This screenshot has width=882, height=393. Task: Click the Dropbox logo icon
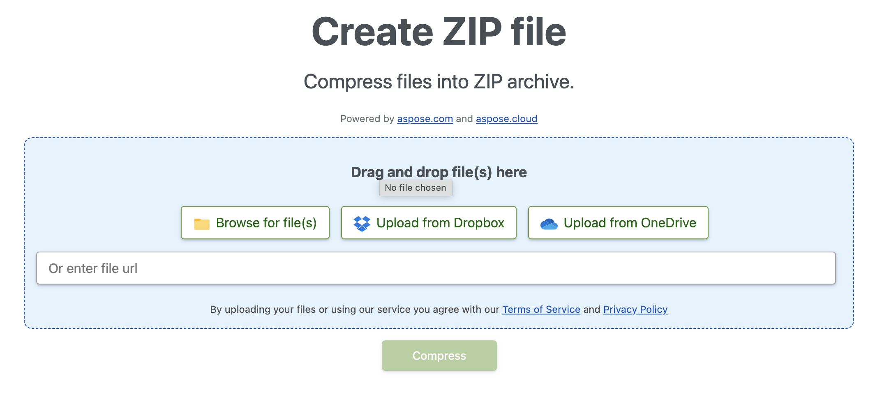(x=362, y=223)
